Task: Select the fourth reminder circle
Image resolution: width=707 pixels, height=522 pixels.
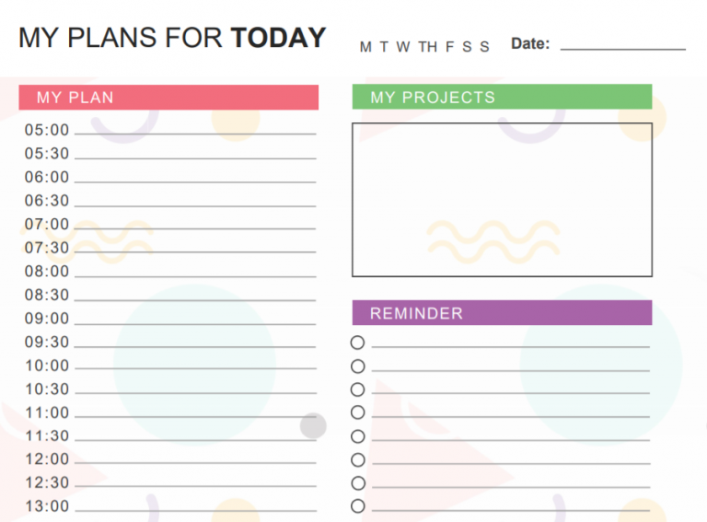Action: (357, 412)
